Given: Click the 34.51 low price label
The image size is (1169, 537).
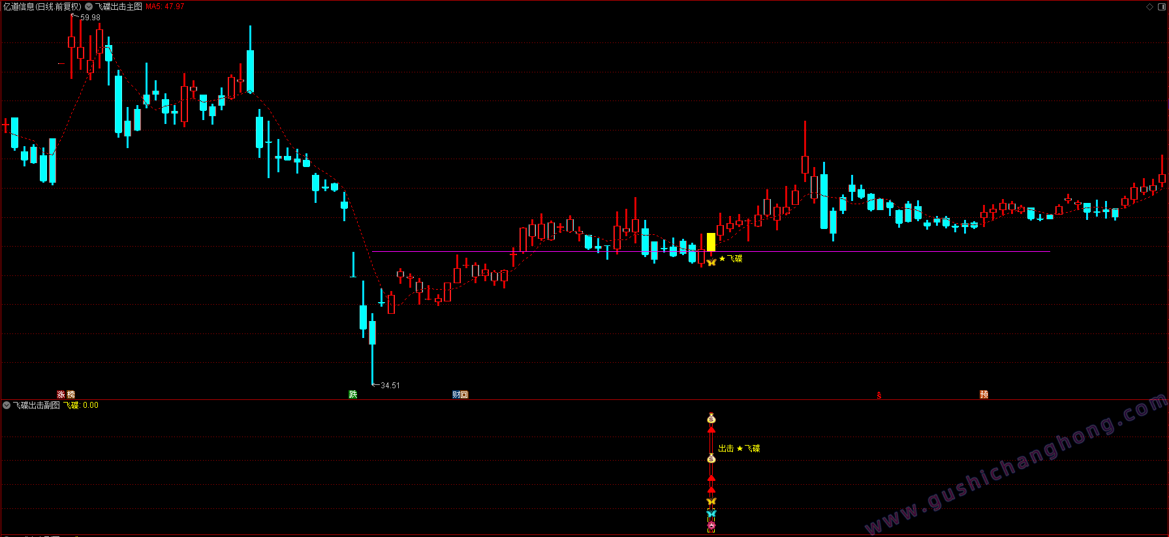Looking at the screenshot, I should pos(390,386).
